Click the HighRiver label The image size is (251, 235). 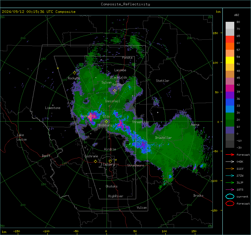click(116, 196)
